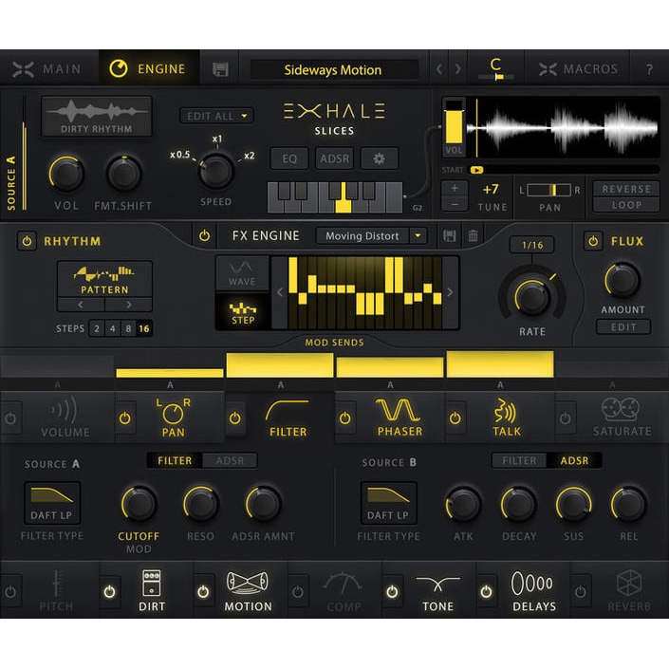Select Wave modulation mode
This screenshot has height=669, width=669.
242,273
